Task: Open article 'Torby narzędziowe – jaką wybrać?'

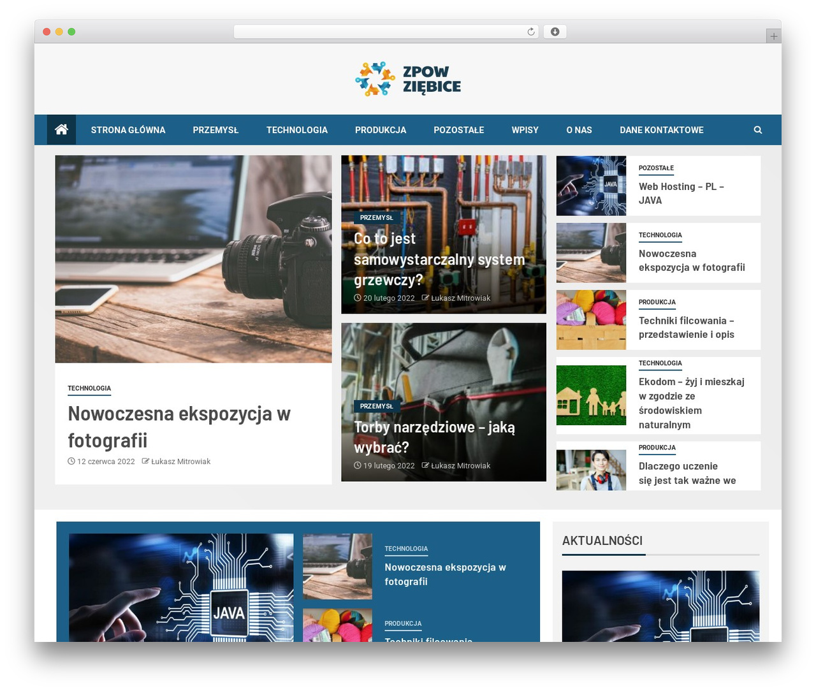Action: point(434,437)
